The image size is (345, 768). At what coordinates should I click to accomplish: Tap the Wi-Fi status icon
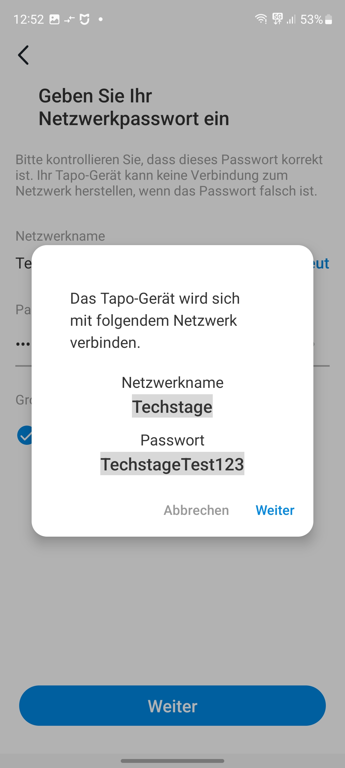(x=261, y=19)
